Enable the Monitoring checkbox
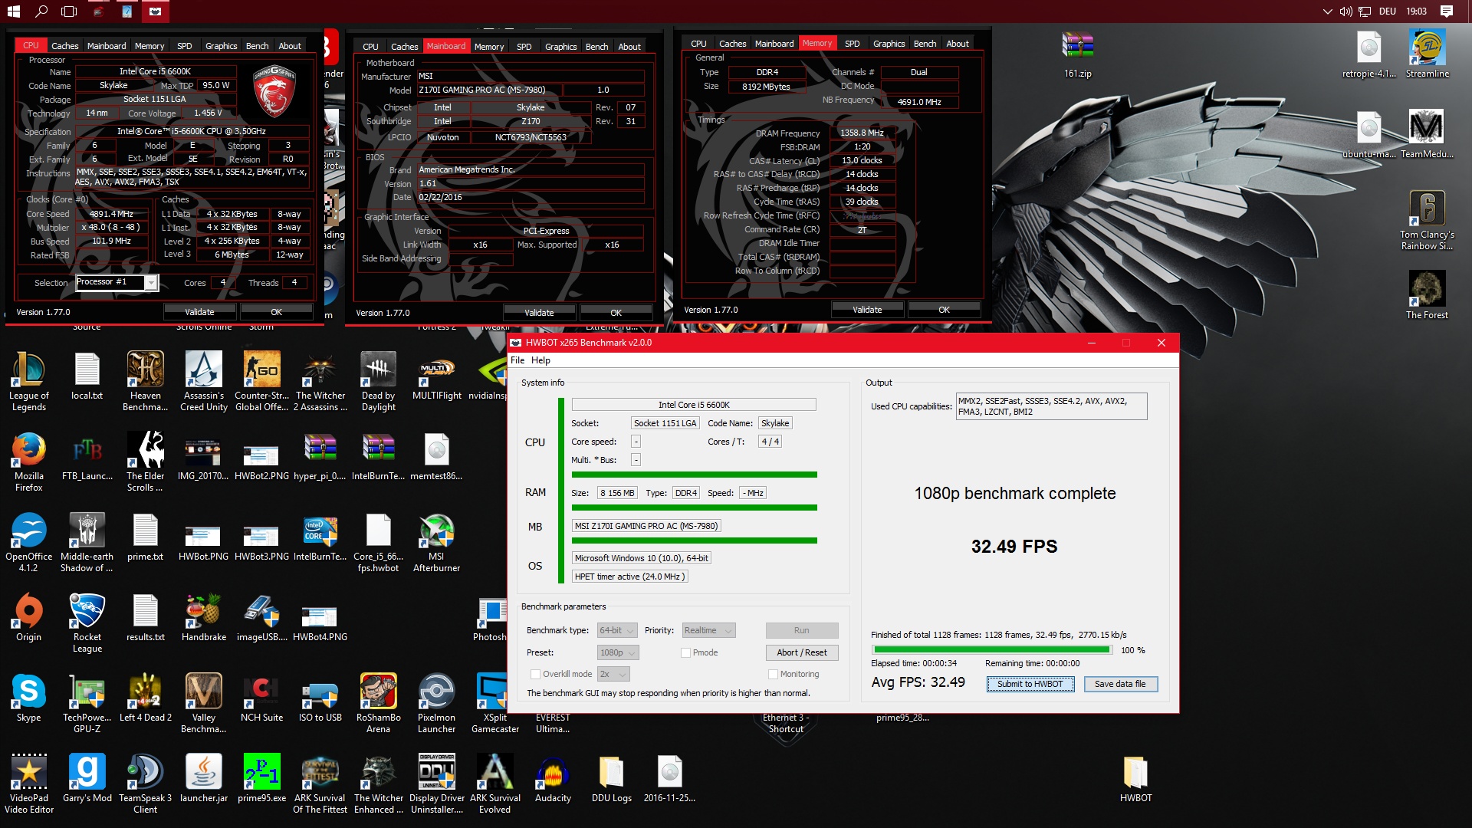1472x828 pixels. coord(773,674)
